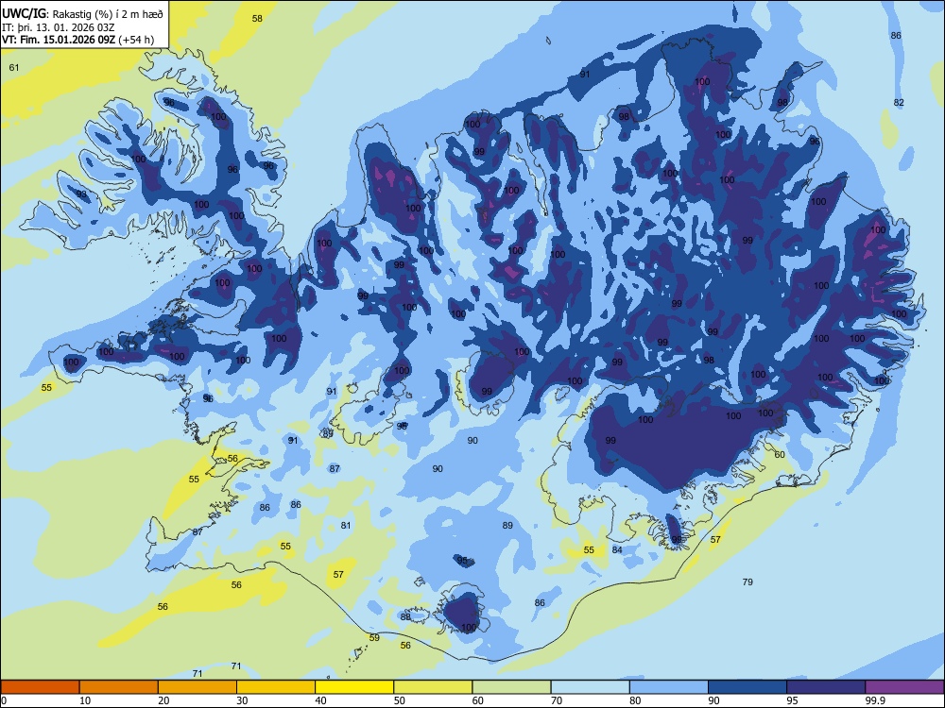Click the pale yellow 50–60 legend swatch
This screenshot has width=945, height=708.
click(433, 687)
